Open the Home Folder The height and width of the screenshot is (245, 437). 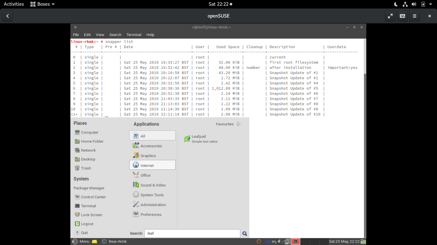pyautogui.click(x=89, y=141)
